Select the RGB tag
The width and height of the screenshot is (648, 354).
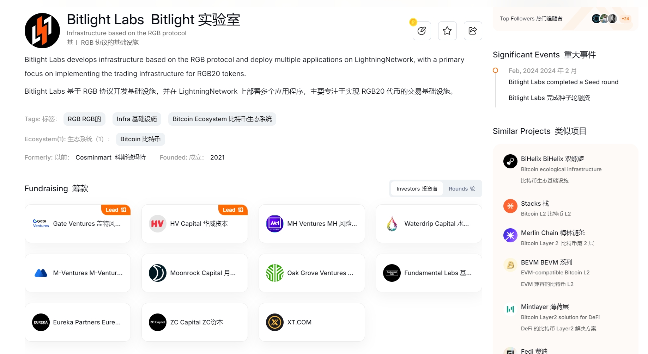[x=84, y=119]
